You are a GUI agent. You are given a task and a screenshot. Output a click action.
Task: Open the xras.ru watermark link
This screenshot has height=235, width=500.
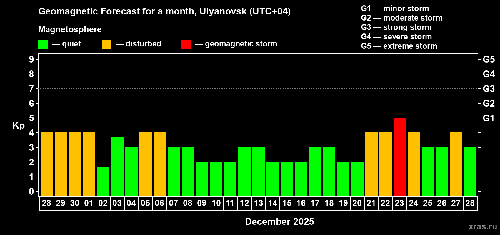pyautogui.click(x=483, y=226)
